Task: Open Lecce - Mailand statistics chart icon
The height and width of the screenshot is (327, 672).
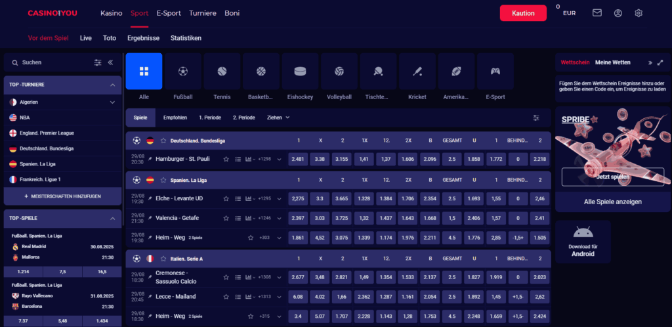Action: pos(248,297)
